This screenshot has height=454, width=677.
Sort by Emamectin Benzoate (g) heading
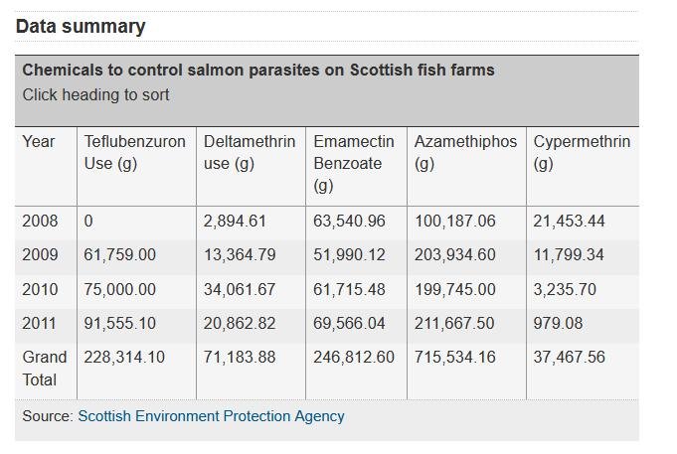tap(354, 163)
